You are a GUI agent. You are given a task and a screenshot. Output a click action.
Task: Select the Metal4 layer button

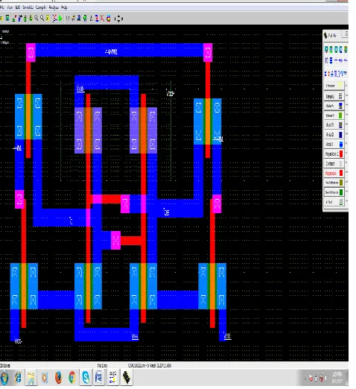[334, 116]
